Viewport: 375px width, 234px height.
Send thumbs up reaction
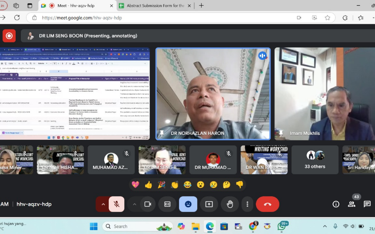pos(148,184)
